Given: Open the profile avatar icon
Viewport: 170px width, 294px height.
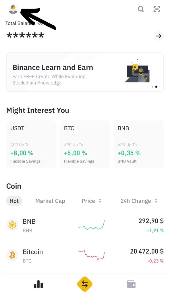Looking at the screenshot, I should (13, 9).
